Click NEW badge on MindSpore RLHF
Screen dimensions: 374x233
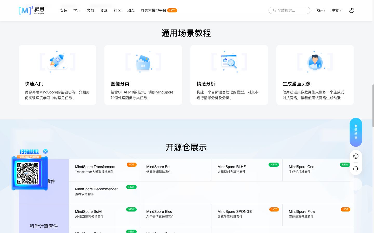274,165
